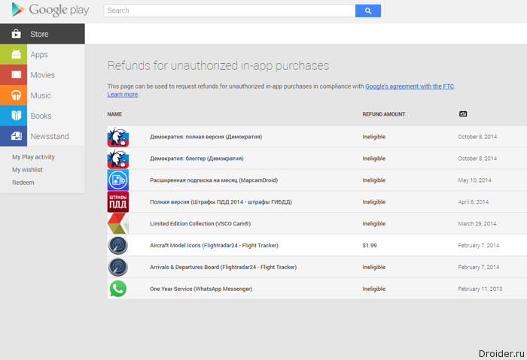The image size is (527, 360).
Task: Select Полная версия (Штрафы ПДД 2014) entry
Action: (x=221, y=202)
